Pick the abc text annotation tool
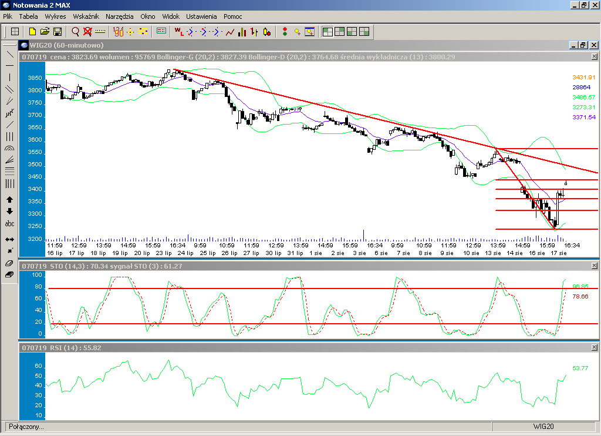The height and width of the screenshot is (436, 601). (9, 224)
